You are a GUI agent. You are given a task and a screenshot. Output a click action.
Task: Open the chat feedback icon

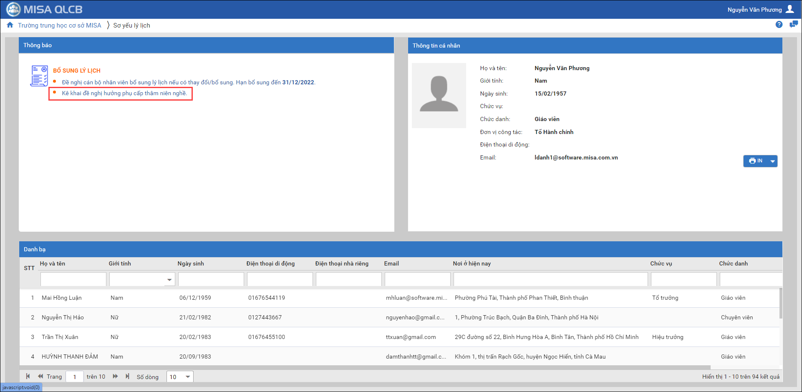(793, 25)
